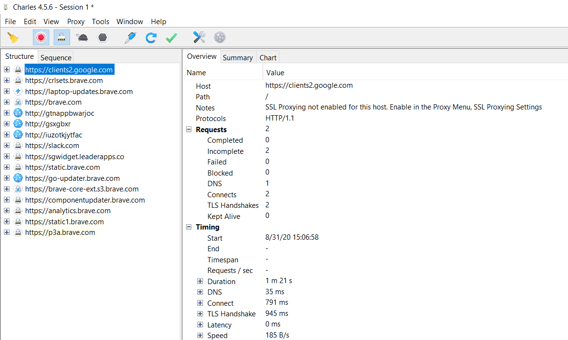Open the Proxy menu
The image size is (568, 340).
(76, 22)
